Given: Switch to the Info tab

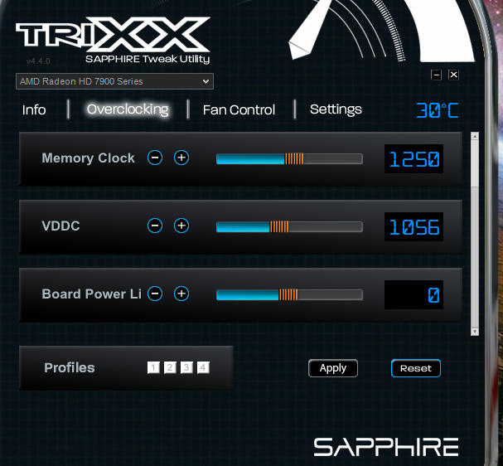Looking at the screenshot, I should [x=34, y=109].
